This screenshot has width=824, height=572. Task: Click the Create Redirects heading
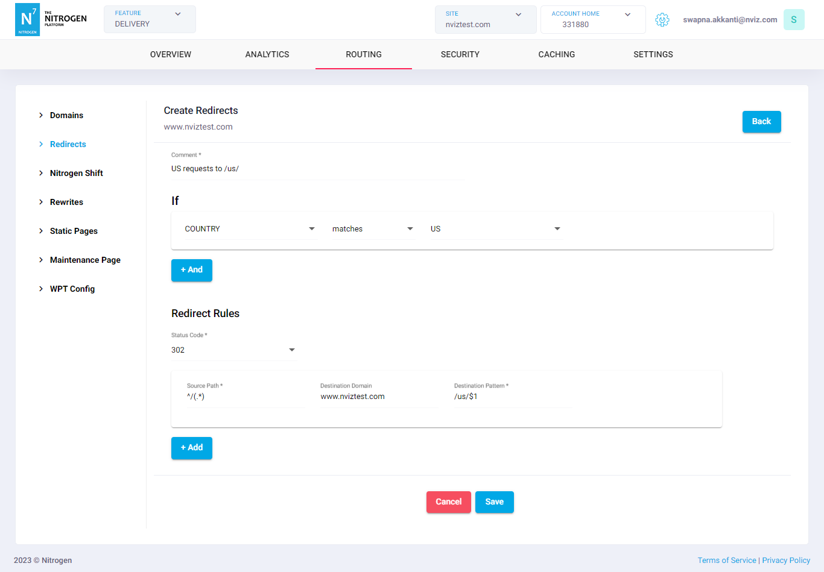[x=201, y=110]
